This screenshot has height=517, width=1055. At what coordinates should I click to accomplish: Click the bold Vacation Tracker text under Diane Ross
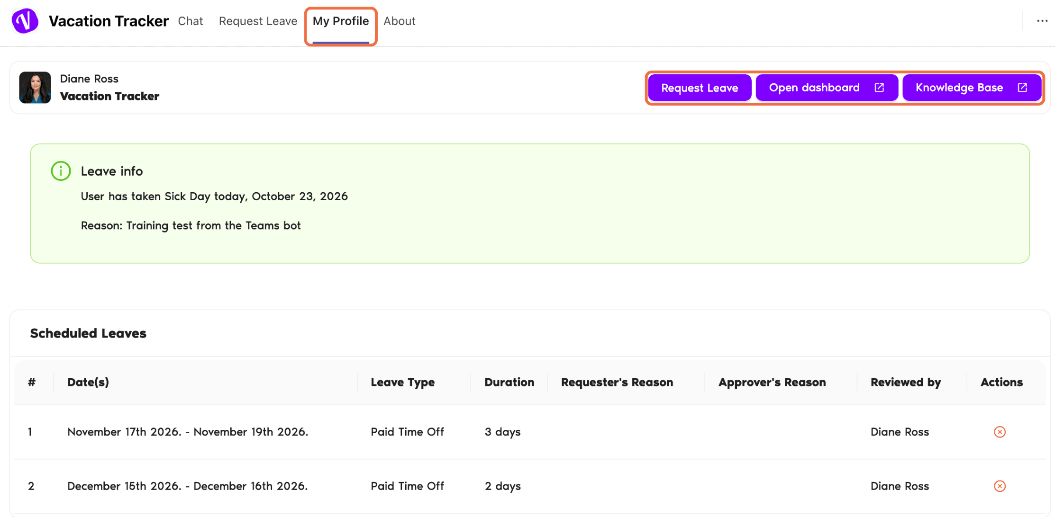pos(109,96)
